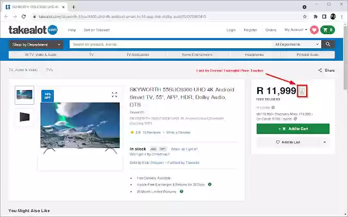Open the Skyworth brand link
The width and height of the screenshot is (348, 217).
pos(137,112)
